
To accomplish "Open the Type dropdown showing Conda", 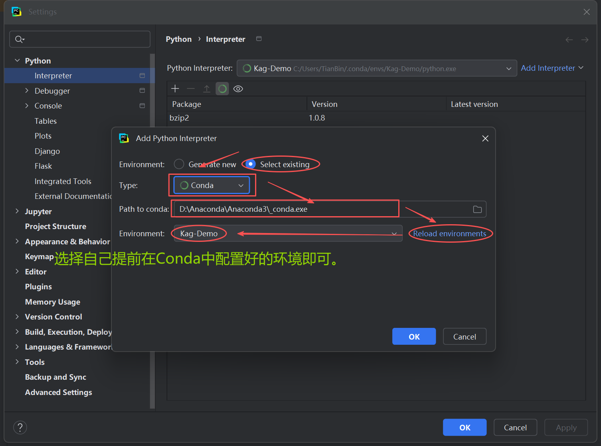I will (212, 185).
